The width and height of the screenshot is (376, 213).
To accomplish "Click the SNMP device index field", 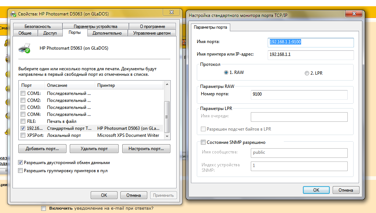I will (299, 166).
